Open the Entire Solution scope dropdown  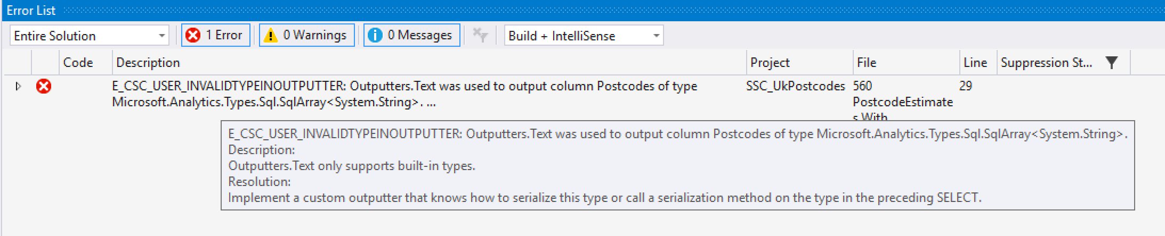click(89, 36)
